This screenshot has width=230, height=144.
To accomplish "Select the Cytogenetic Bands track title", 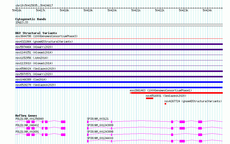I will [31, 19].
